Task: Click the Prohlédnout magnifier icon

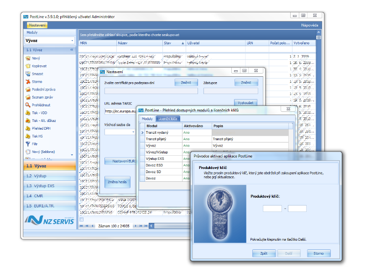Action: pos(28,105)
